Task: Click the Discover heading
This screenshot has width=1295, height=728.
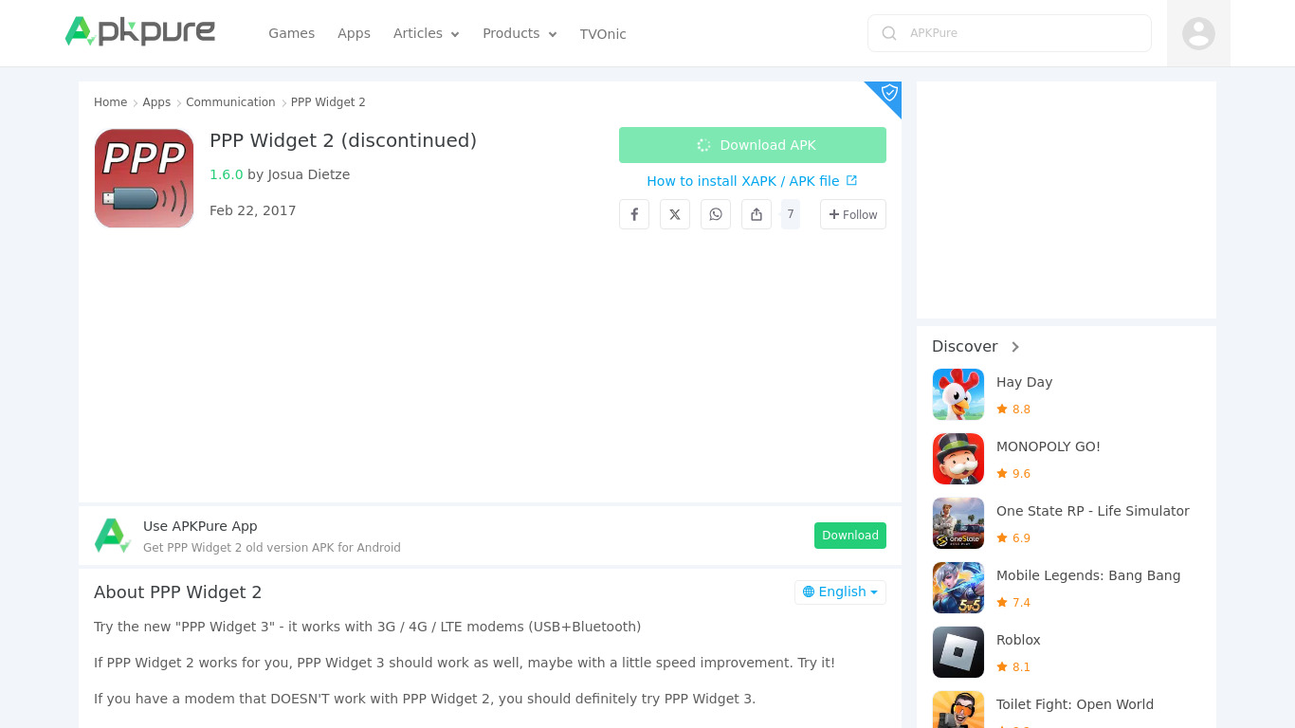Action: (x=965, y=347)
